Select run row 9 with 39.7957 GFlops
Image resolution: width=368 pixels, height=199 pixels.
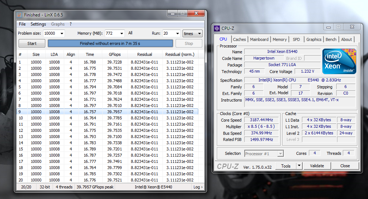click(x=108, y=112)
